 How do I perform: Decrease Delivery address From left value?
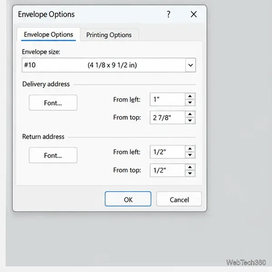click(x=190, y=102)
